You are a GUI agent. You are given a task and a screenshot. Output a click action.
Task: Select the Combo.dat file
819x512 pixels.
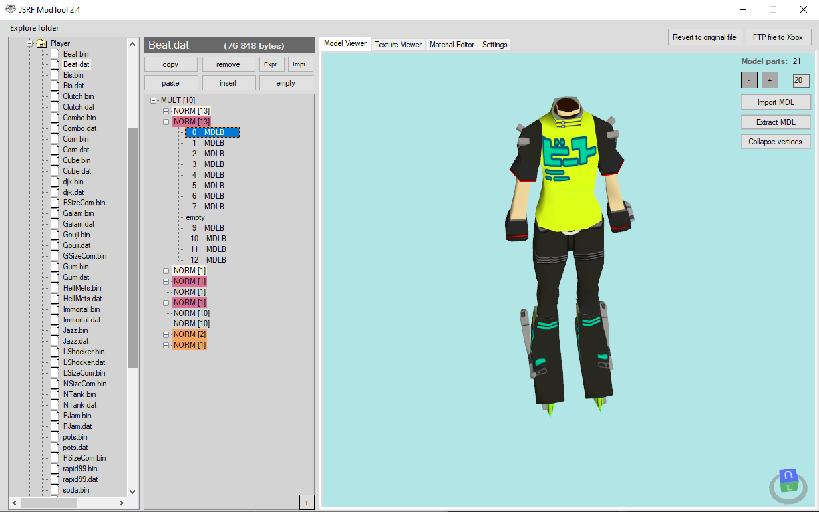click(80, 128)
